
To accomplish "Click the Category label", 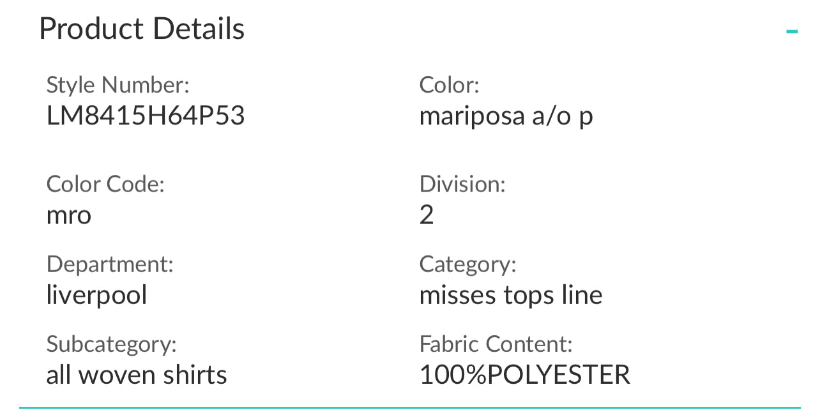I will [467, 264].
